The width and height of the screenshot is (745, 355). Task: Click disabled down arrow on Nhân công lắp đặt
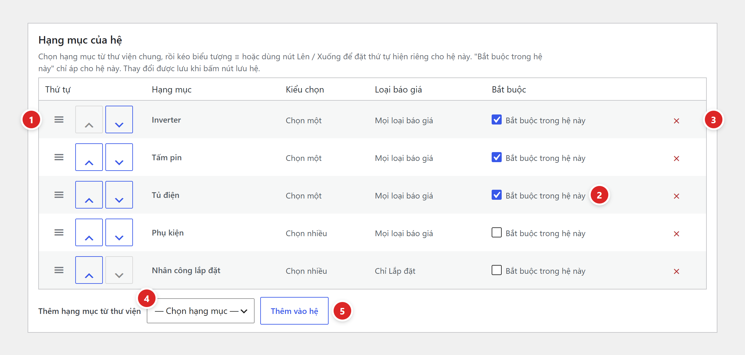[119, 270]
